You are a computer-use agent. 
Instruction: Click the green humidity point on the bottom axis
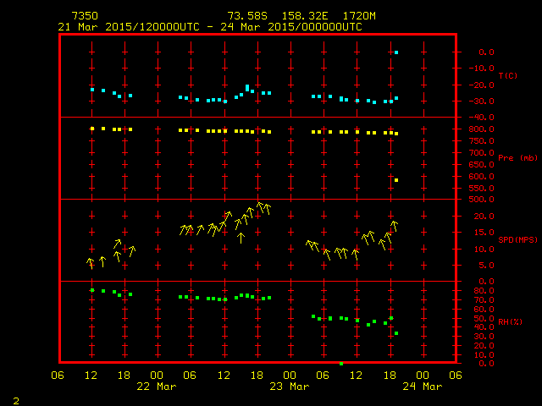[x=341, y=363]
